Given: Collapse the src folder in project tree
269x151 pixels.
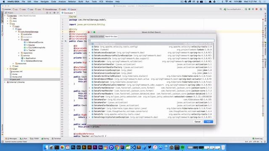Looking at the screenshot, I should coord(8,23).
